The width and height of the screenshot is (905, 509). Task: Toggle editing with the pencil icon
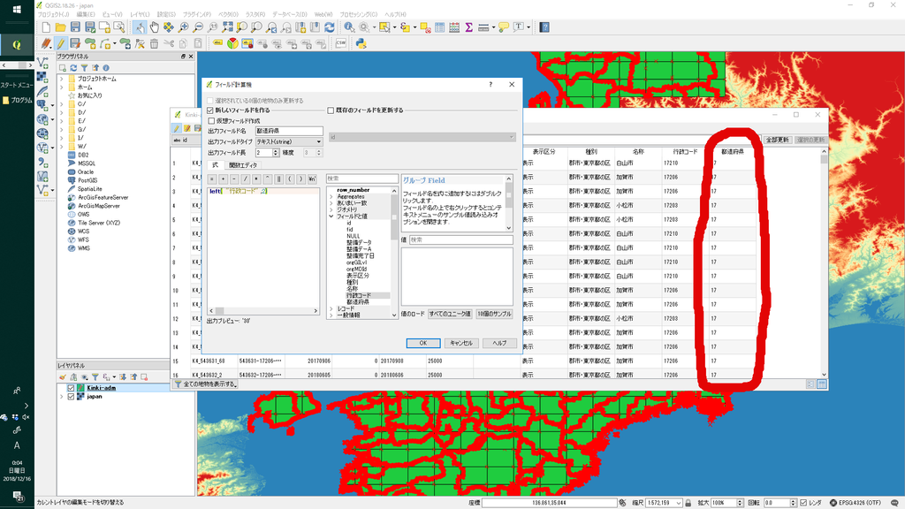click(61, 43)
